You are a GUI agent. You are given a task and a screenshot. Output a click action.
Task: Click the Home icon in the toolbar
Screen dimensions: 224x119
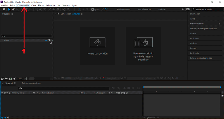coord(4,9)
